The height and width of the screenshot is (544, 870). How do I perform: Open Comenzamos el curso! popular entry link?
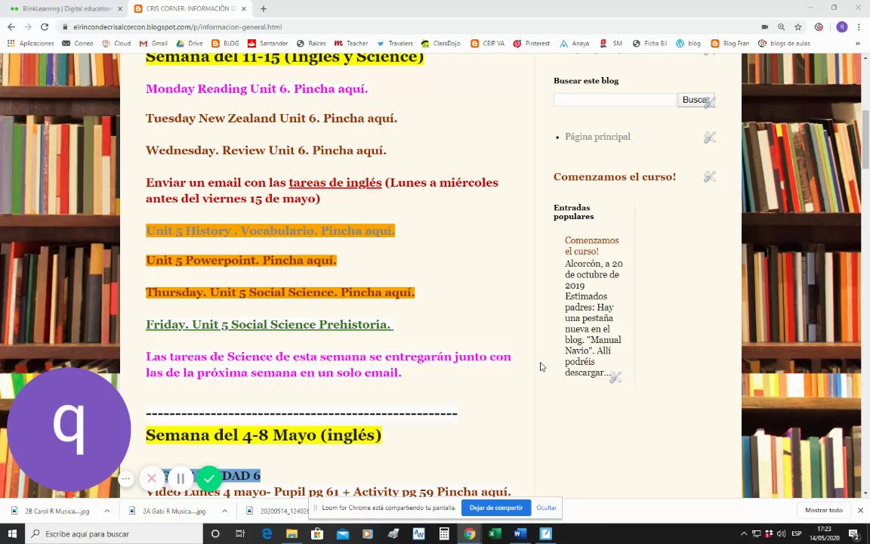click(591, 246)
